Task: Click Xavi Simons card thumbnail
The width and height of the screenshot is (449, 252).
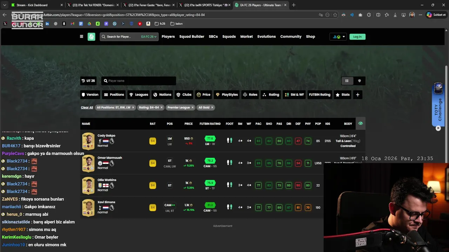Action: tap(88, 208)
